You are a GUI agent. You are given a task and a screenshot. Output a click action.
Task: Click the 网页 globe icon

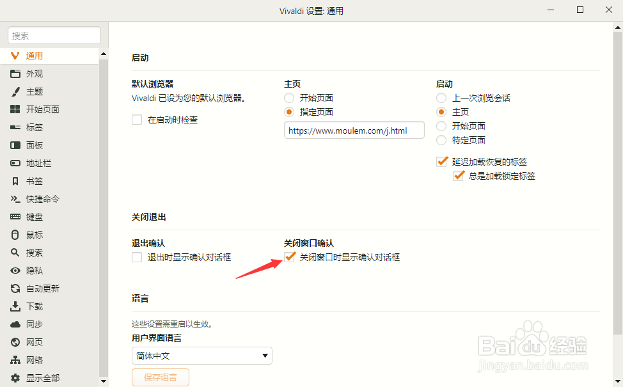[15, 342]
